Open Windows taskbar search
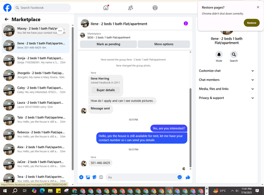The width and height of the screenshot is (264, 195). coord(15,191)
